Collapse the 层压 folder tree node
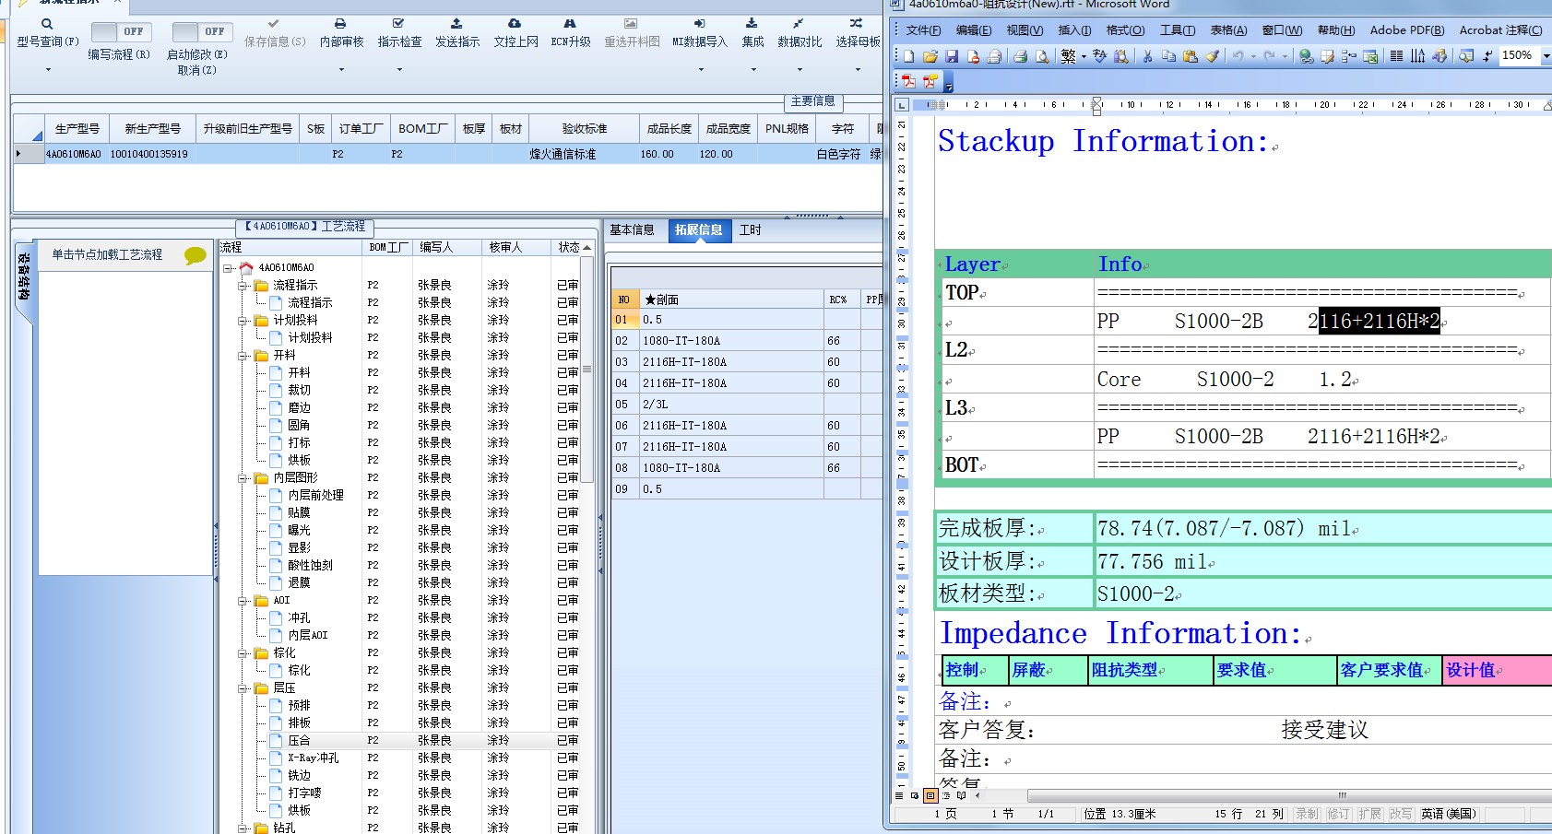 pos(243,688)
